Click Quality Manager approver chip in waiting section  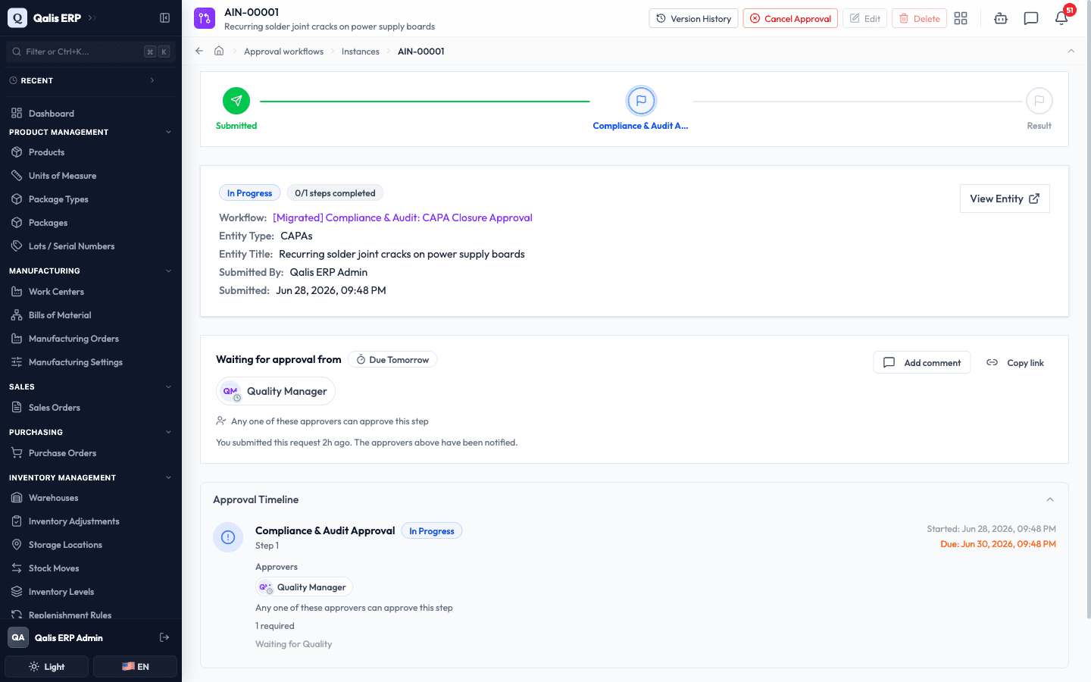click(x=276, y=391)
